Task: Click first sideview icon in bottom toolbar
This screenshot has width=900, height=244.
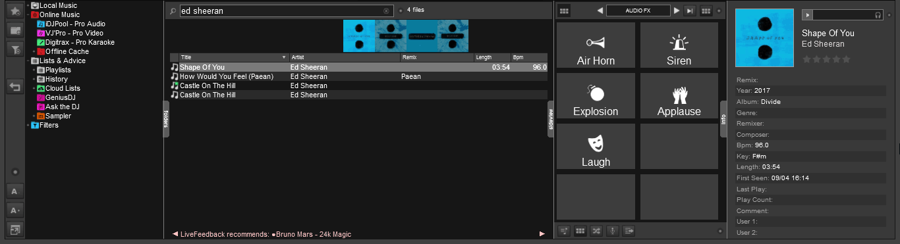Action: [x=564, y=231]
